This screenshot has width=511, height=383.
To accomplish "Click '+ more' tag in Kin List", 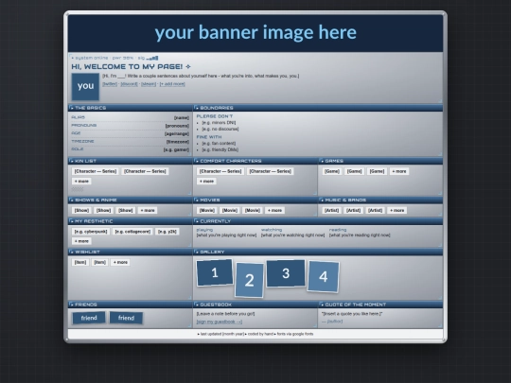I will (x=81, y=181).
